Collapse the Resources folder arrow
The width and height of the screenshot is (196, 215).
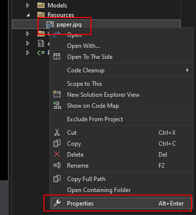pos(28,15)
